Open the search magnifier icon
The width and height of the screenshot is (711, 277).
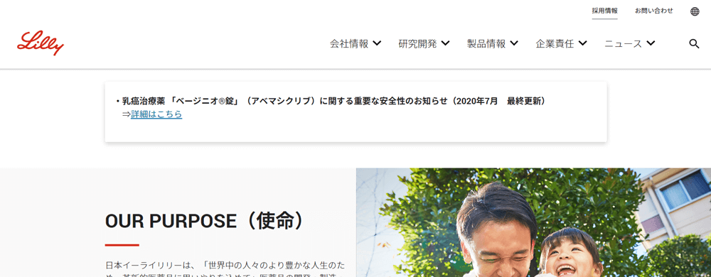(x=694, y=44)
